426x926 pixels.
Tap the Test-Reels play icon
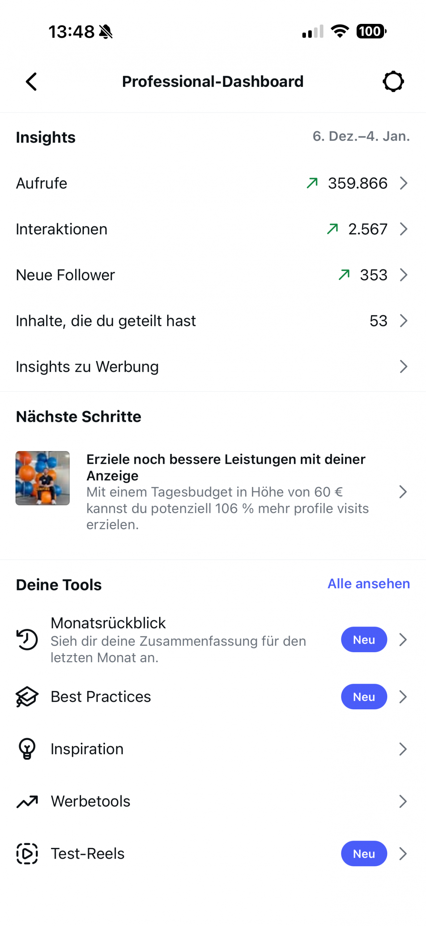27,853
